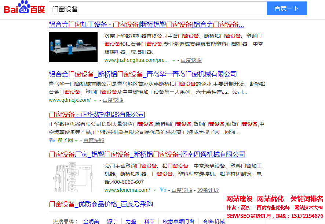Select the 金明美 hot brand tab
The image size is (325, 224).
coord(91,221)
